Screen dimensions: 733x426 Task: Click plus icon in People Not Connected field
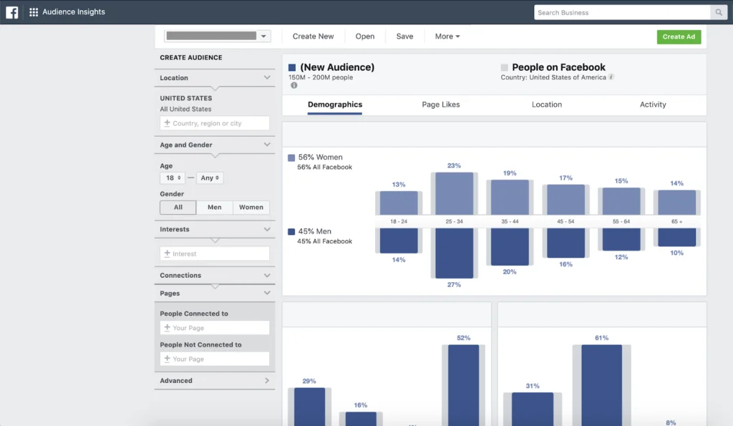click(x=167, y=359)
